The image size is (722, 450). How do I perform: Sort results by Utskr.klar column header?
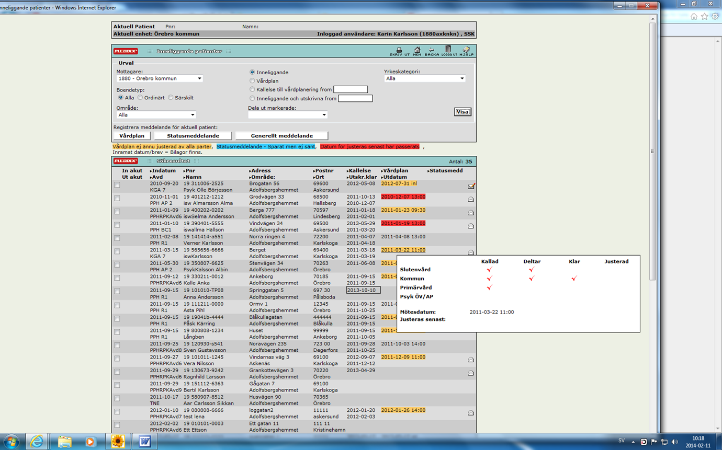point(362,177)
